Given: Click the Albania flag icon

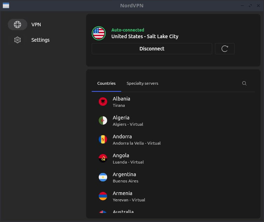Looking at the screenshot, I should coord(103,102).
